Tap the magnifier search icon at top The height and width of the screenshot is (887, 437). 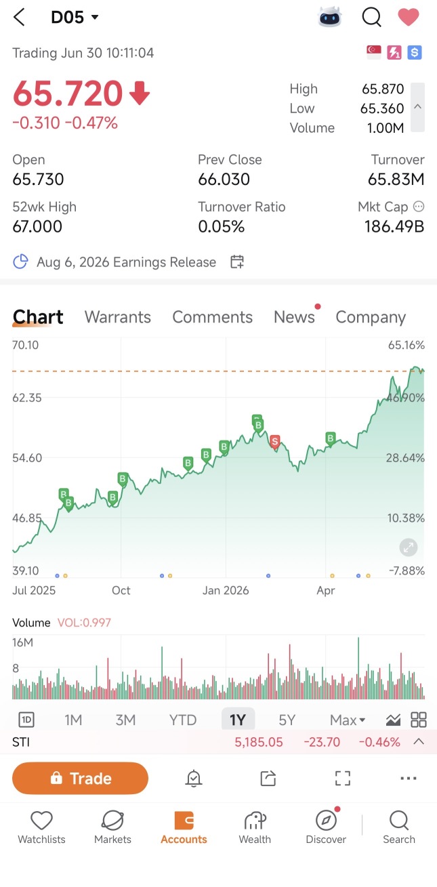(x=371, y=17)
